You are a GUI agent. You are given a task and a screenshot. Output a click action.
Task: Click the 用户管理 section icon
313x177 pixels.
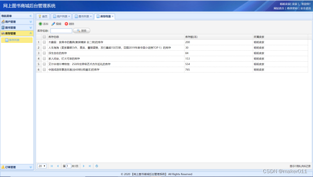tap(3, 22)
